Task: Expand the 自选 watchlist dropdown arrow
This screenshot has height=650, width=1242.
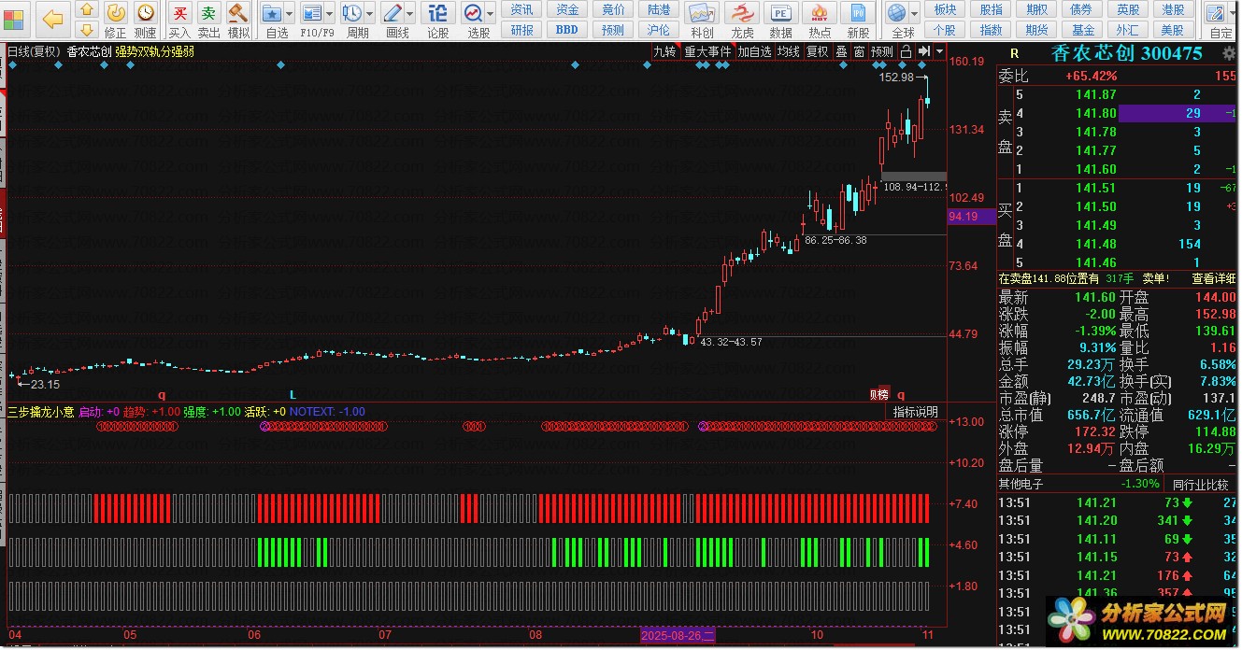Action: (290, 14)
